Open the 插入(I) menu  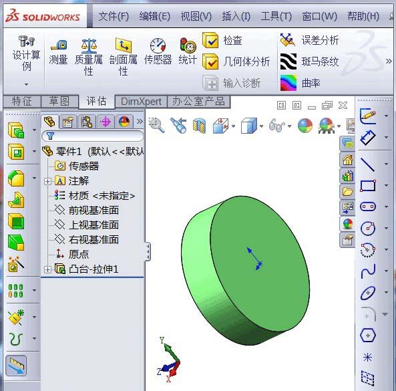(x=236, y=17)
